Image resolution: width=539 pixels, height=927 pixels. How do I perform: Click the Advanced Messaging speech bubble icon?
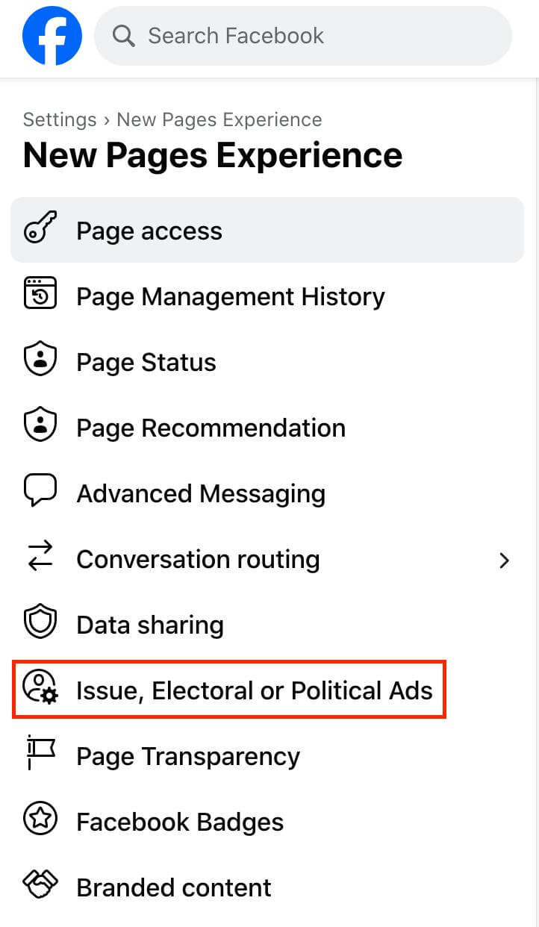coord(40,493)
